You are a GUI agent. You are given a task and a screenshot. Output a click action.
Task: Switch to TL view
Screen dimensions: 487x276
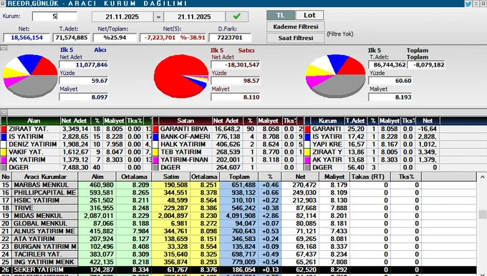281,15
